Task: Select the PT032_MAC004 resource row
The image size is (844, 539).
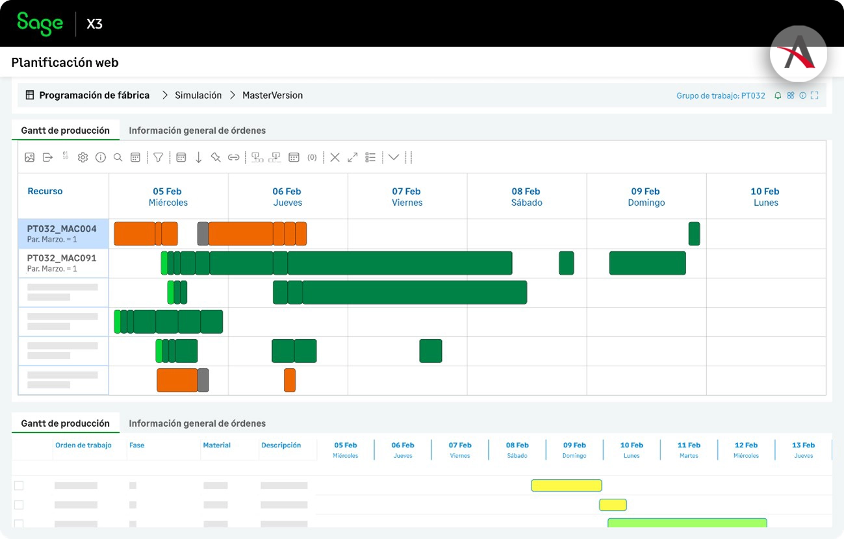Action: coord(62,234)
